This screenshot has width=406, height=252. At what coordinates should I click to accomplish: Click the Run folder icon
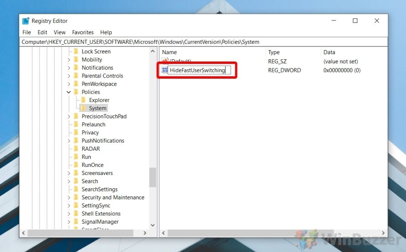click(x=76, y=157)
